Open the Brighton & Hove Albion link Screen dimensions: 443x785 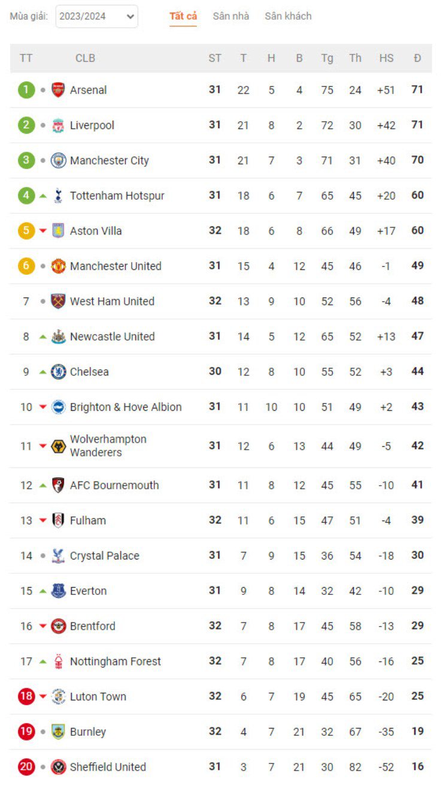click(126, 407)
